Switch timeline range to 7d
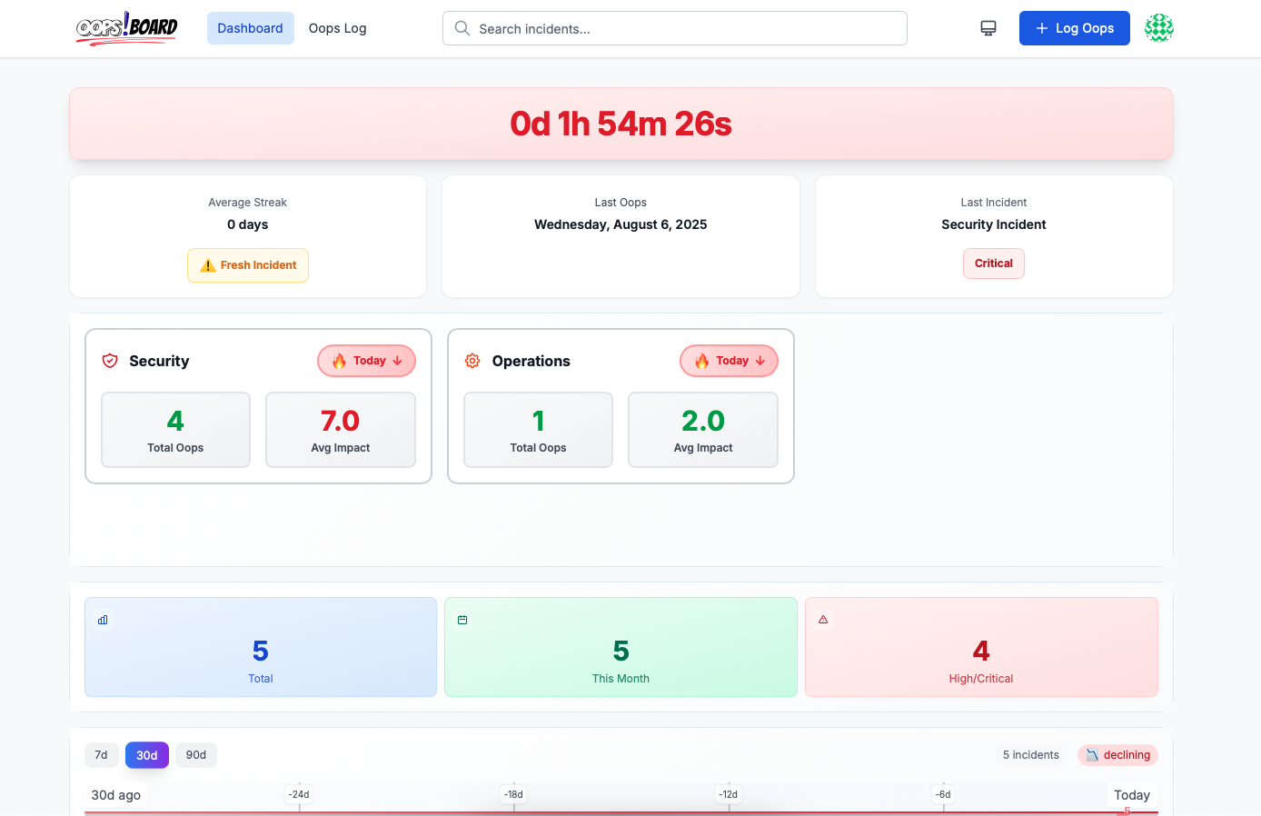 [101, 755]
